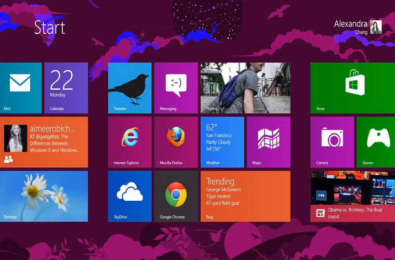Click the 62° temperature reading
395x260 pixels.
coord(212,127)
